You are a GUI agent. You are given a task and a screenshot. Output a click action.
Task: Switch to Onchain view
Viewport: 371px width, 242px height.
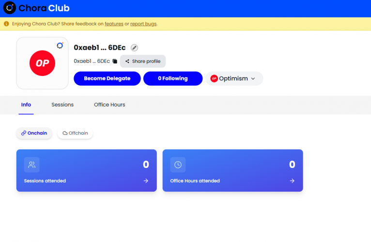[34, 133]
